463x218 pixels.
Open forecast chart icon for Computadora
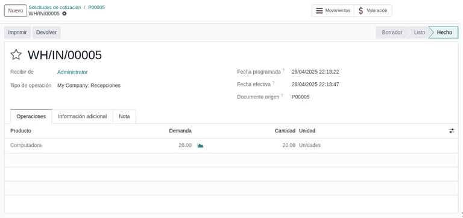pos(200,146)
